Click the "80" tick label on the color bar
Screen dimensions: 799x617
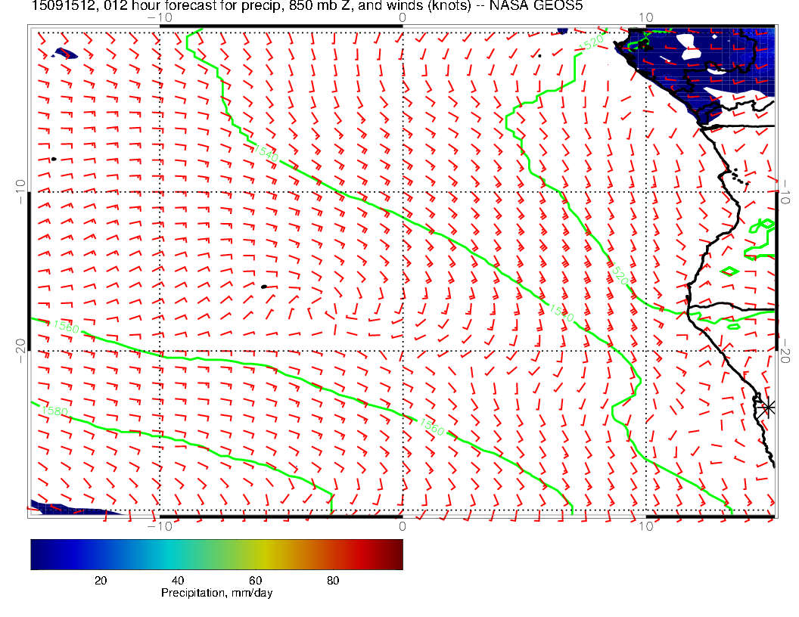click(x=333, y=581)
